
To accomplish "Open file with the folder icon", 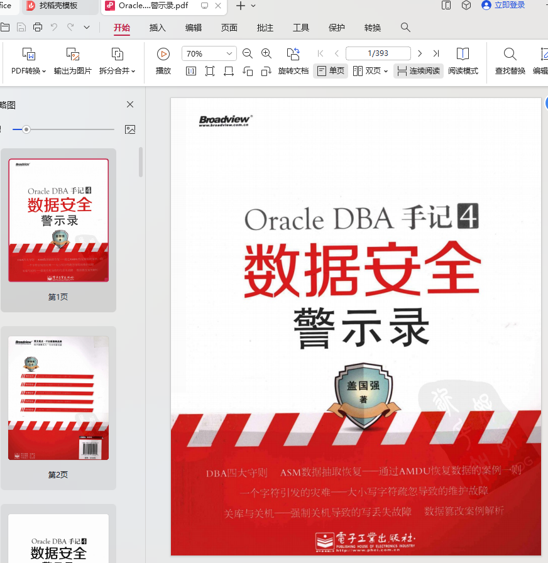I will pos(4,27).
